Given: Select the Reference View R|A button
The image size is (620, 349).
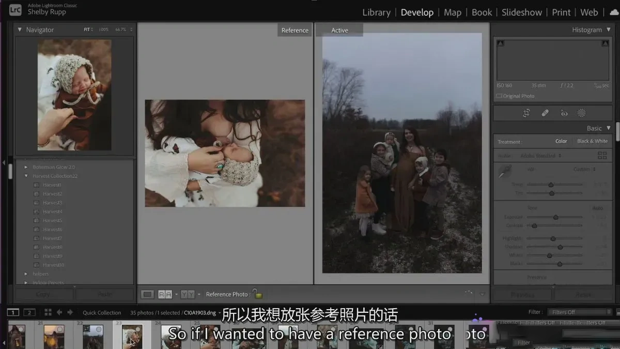Looking at the screenshot, I should coord(165,294).
